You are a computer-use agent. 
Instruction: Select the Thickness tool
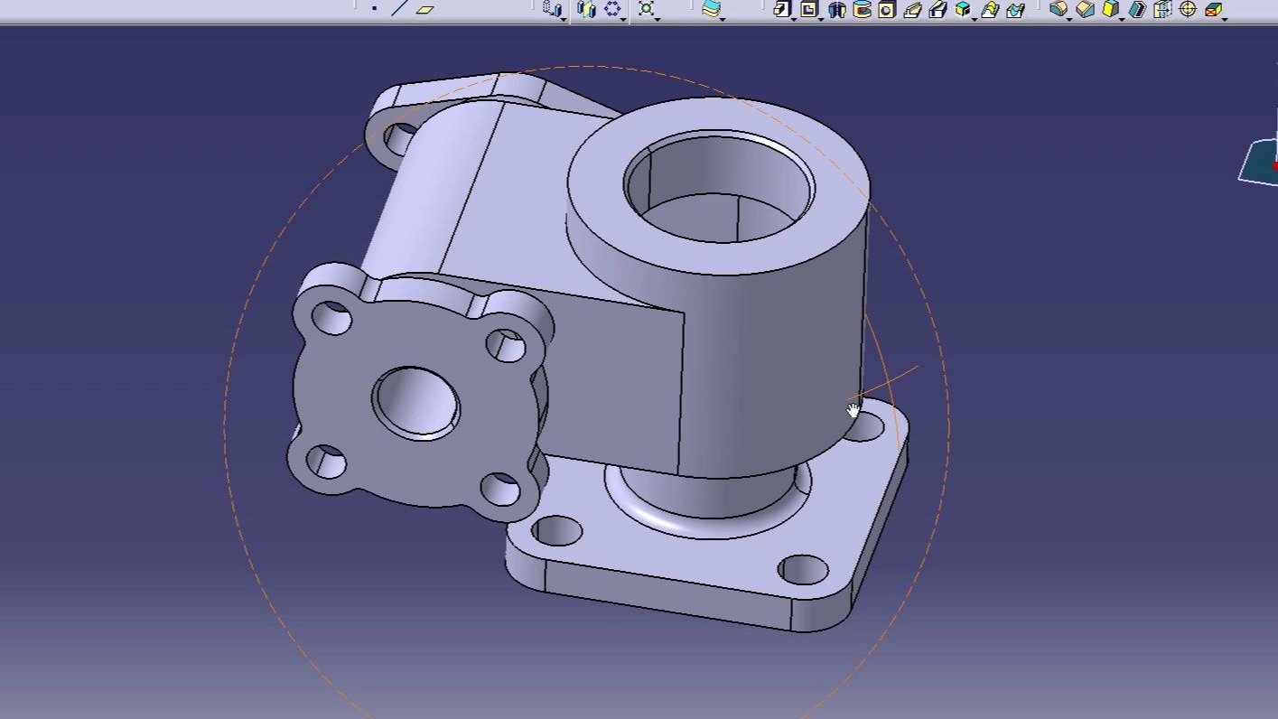coord(1162,9)
